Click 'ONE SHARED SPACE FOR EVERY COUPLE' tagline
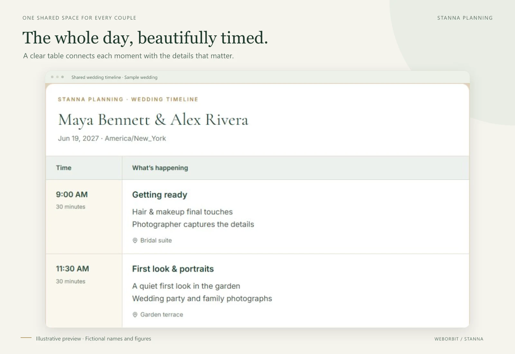The image size is (515, 354). (x=80, y=18)
